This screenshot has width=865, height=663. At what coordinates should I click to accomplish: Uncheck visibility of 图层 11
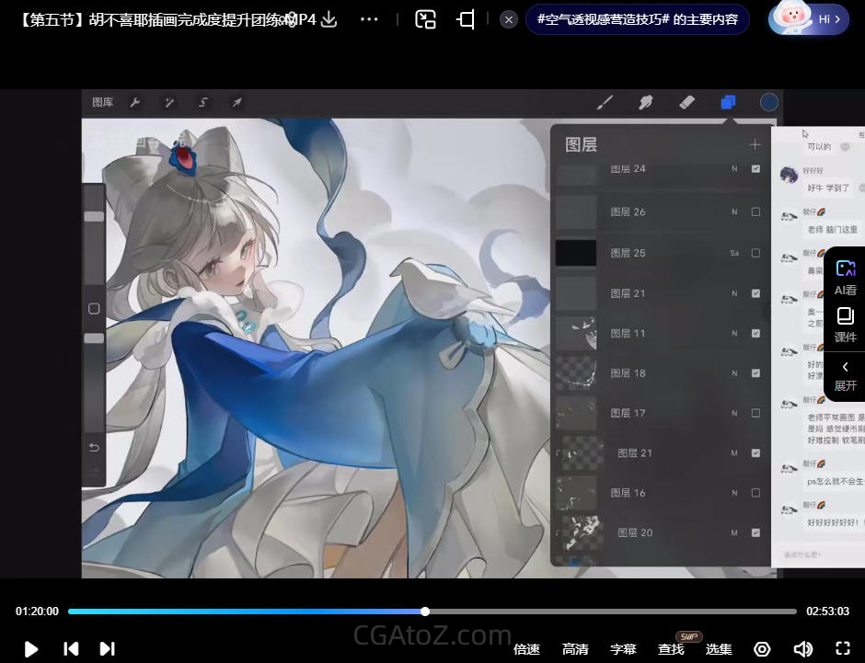click(755, 333)
